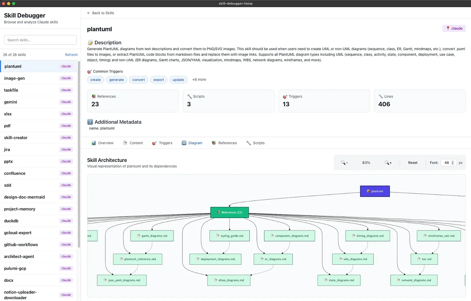Viewport: 471px width, 301px height.
Task: Select the plantuml root node in diagram
Action: tap(375, 191)
